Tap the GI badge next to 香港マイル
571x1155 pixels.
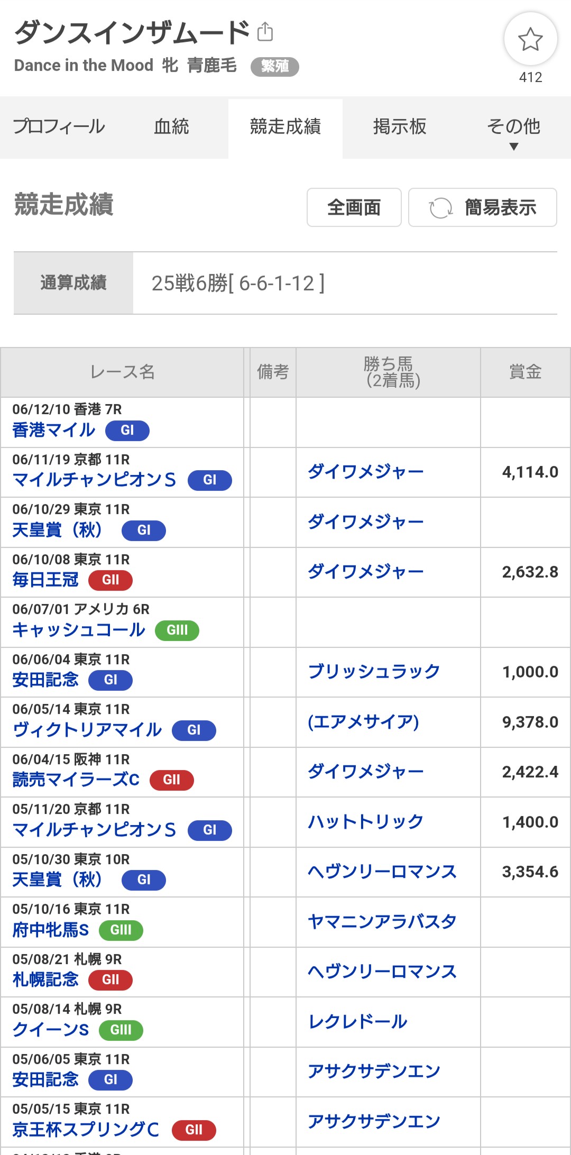click(127, 430)
